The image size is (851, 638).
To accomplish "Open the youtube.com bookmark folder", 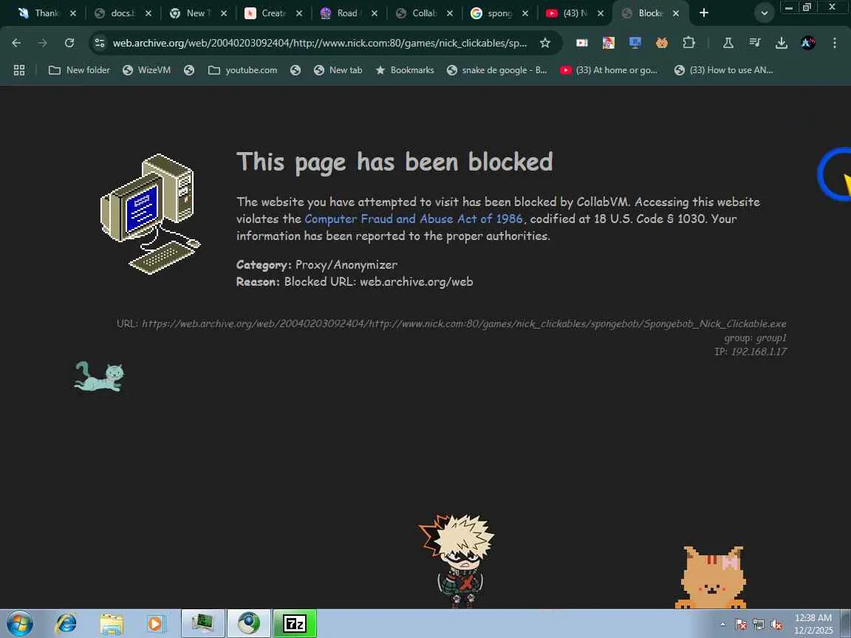I will click(242, 70).
